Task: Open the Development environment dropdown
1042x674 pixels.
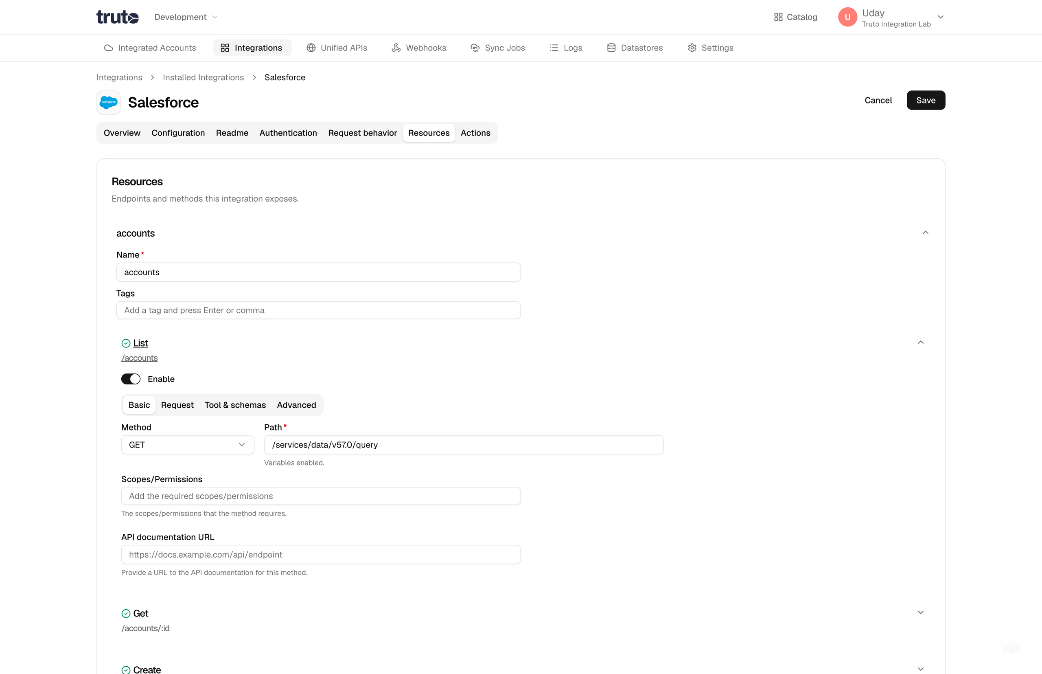Action: [x=186, y=17]
